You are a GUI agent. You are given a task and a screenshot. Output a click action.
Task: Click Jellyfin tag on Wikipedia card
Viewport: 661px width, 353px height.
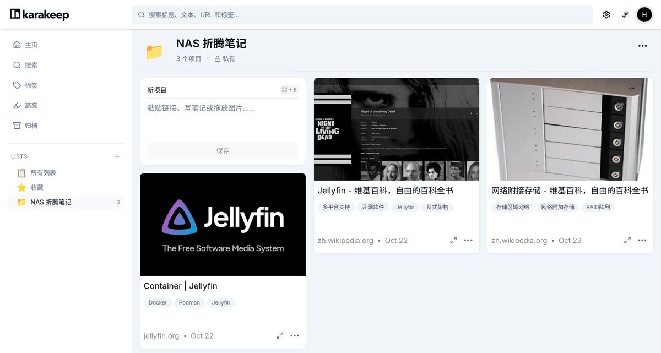405,207
